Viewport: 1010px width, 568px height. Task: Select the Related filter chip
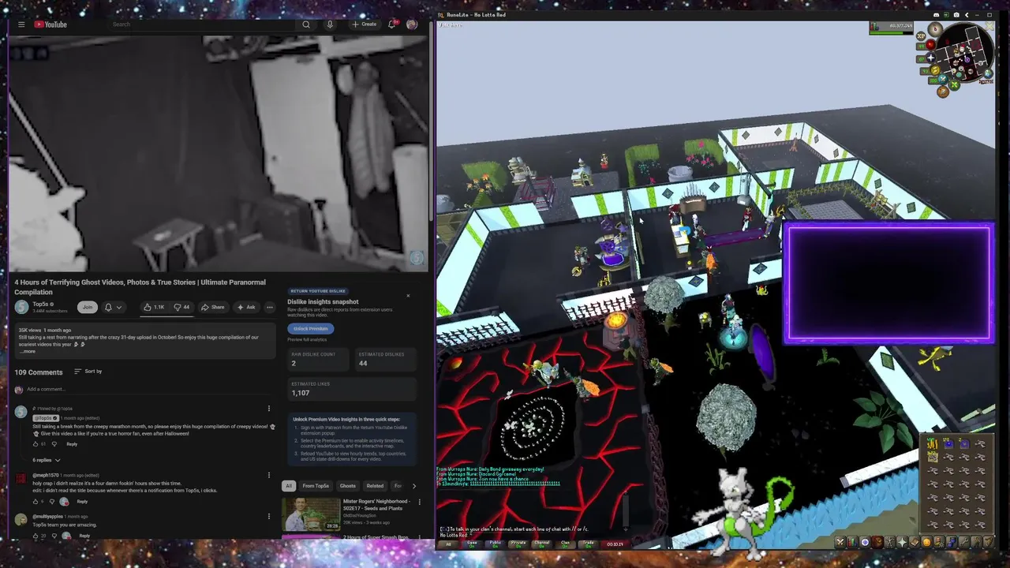pyautogui.click(x=375, y=486)
